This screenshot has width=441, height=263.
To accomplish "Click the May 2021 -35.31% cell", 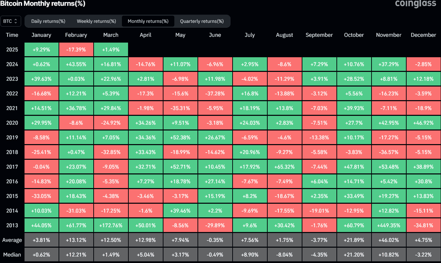I will [x=180, y=108].
